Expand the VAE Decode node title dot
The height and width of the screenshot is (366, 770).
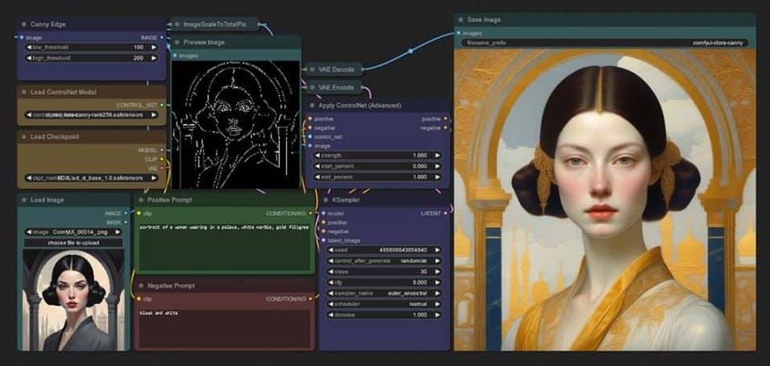312,69
